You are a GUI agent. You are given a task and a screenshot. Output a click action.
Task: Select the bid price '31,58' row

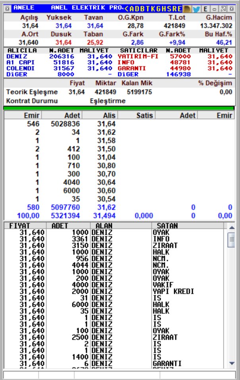click(119, 141)
